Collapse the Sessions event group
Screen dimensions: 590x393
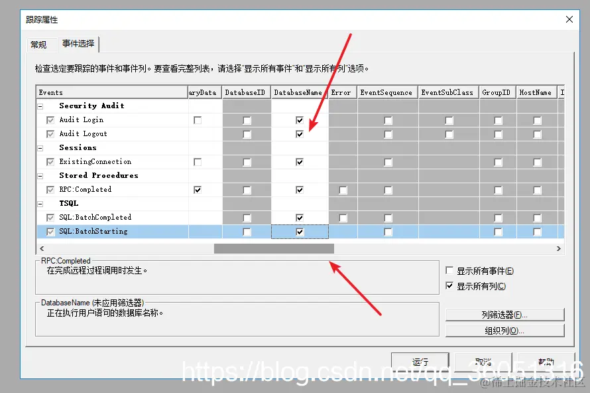tap(41, 147)
